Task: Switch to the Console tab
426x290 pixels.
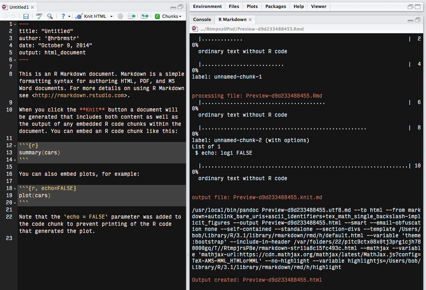Action: tap(202, 19)
